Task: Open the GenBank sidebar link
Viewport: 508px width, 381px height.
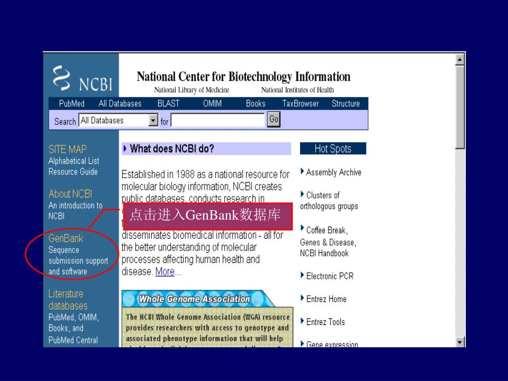Action: [66, 239]
